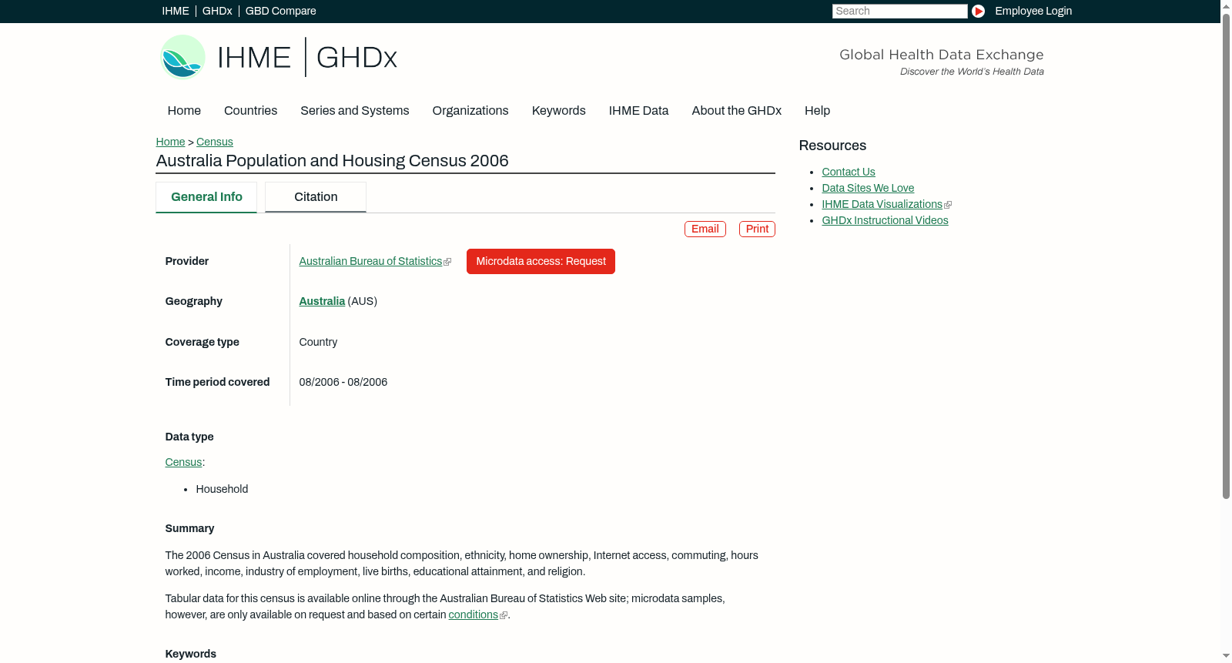This screenshot has width=1232, height=663.
Task: Open GHDx Instructional Videos link
Action: tap(885, 220)
